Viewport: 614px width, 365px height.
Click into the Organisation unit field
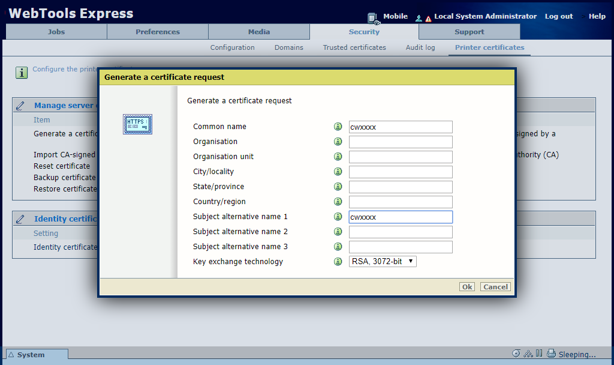coord(401,157)
